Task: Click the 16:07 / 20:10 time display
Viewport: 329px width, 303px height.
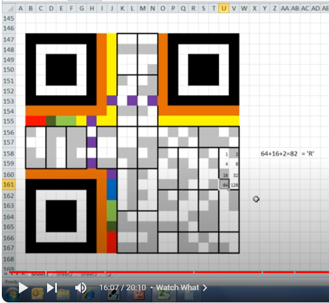Action: point(122,288)
